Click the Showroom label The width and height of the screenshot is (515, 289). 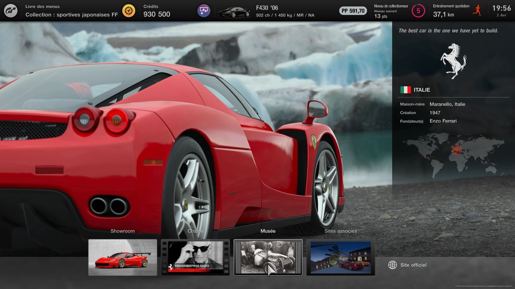coord(123,231)
